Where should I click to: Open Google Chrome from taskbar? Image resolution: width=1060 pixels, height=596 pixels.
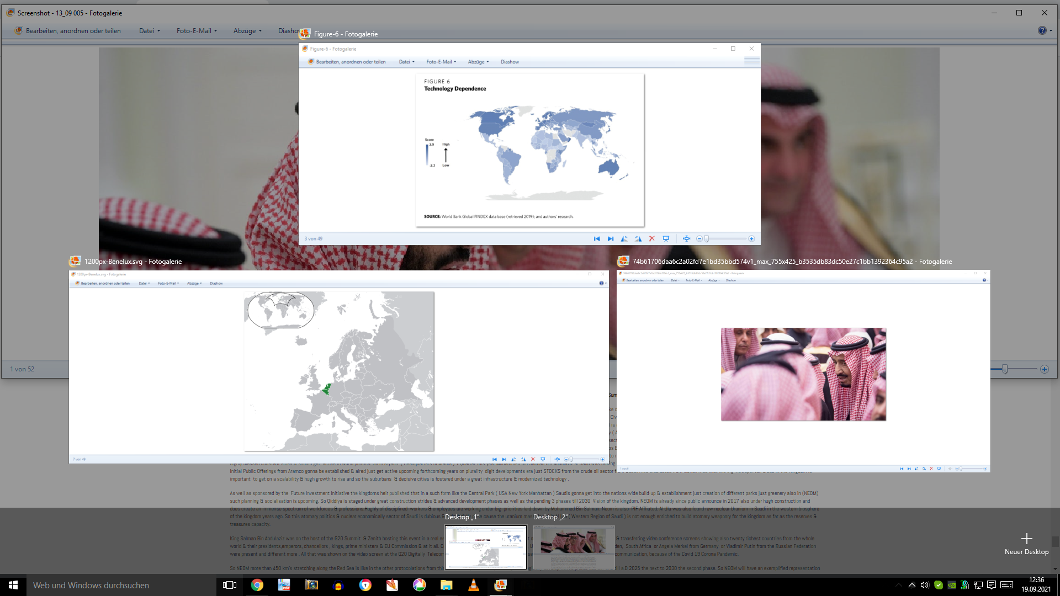click(257, 585)
